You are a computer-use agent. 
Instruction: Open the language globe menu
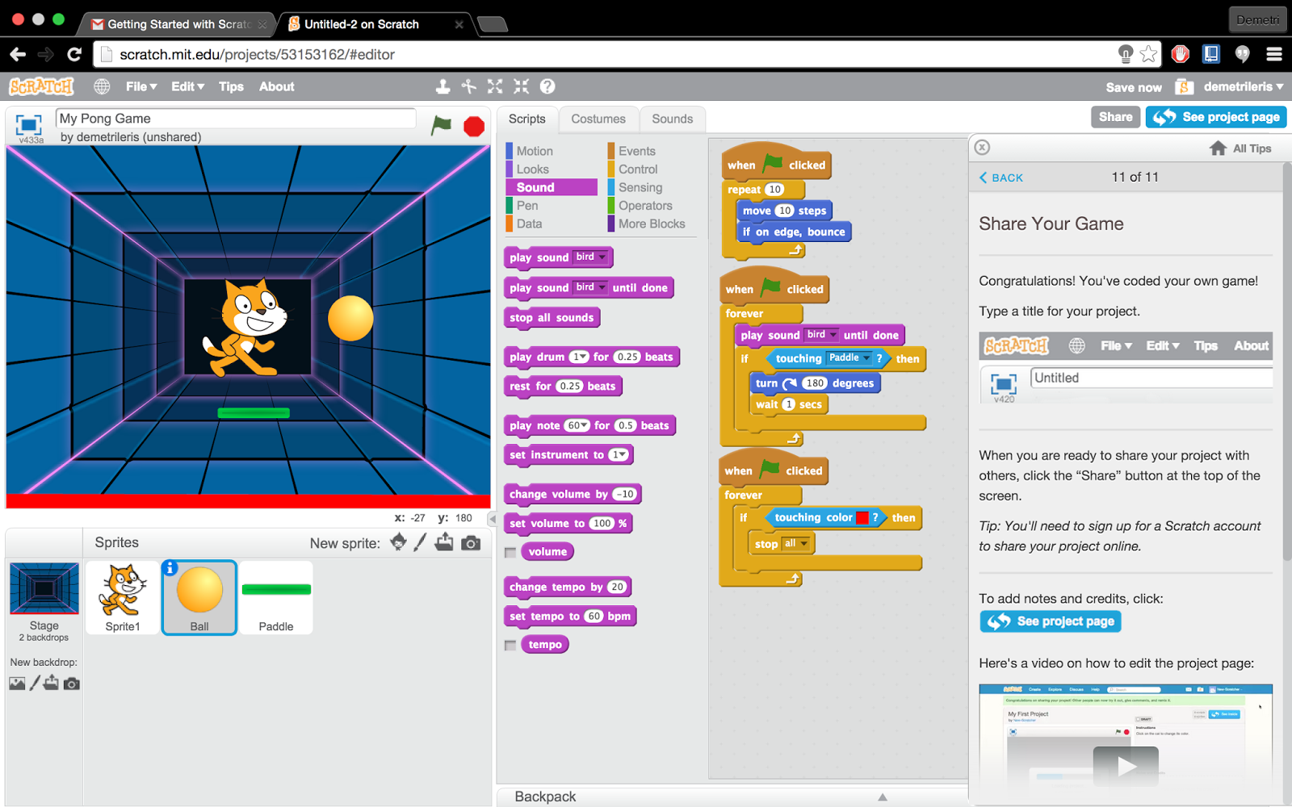[x=102, y=86]
